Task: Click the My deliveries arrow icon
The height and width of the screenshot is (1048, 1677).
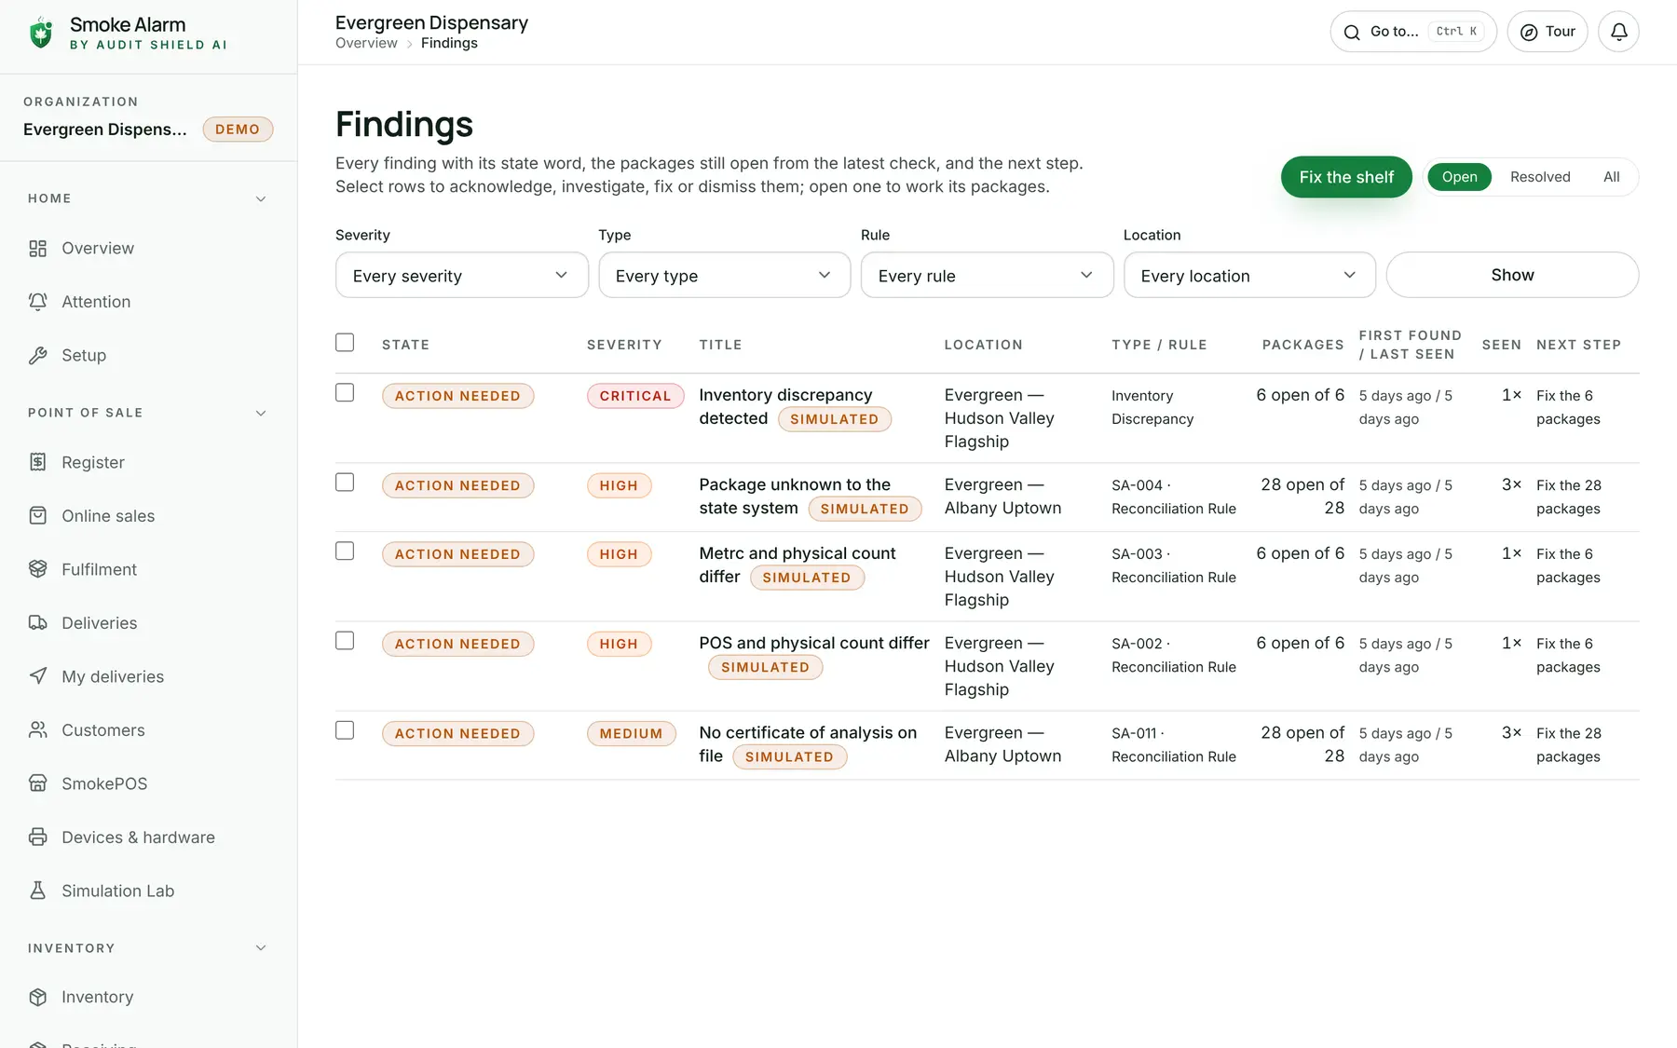Action: [37, 677]
